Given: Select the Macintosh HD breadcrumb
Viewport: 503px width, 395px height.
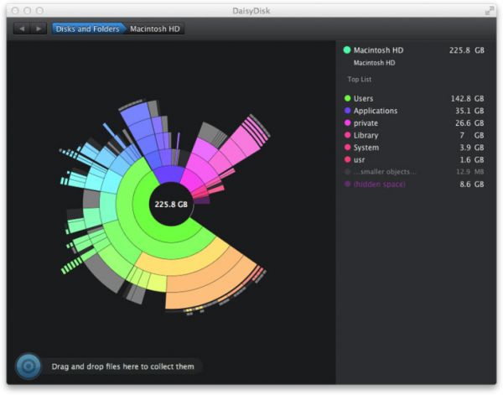Looking at the screenshot, I should (155, 29).
